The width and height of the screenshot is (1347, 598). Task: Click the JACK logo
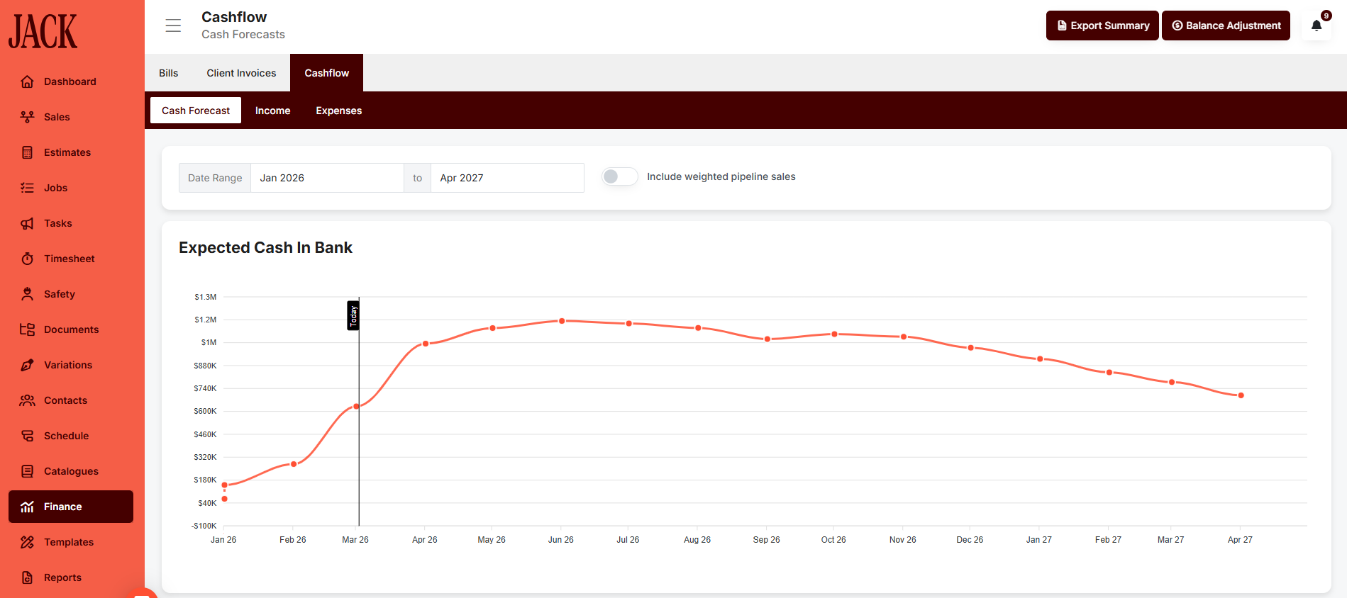[x=43, y=32]
